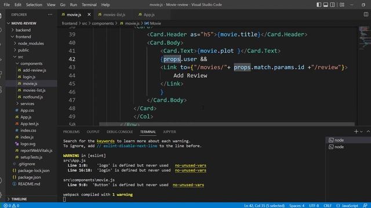Change UTF-8 file encoding
371x208 pixels.
[x=314, y=206]
